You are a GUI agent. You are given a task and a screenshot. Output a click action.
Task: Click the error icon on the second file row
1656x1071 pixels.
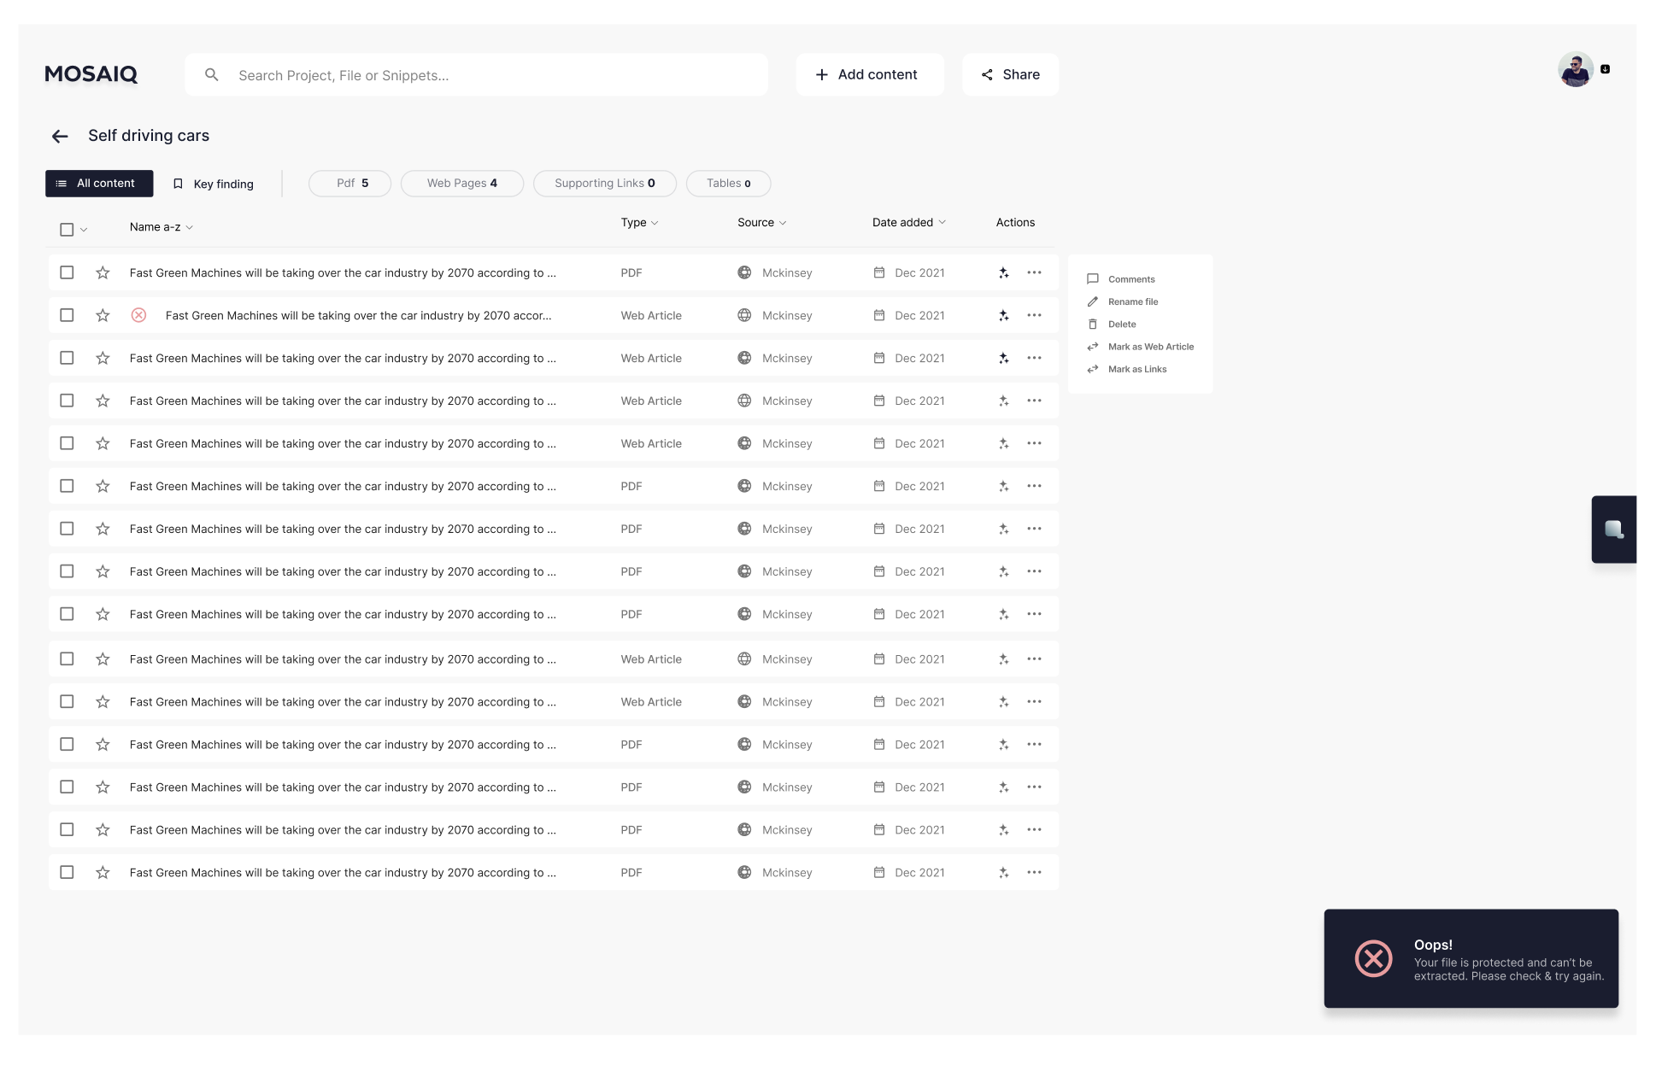(138, 315)
